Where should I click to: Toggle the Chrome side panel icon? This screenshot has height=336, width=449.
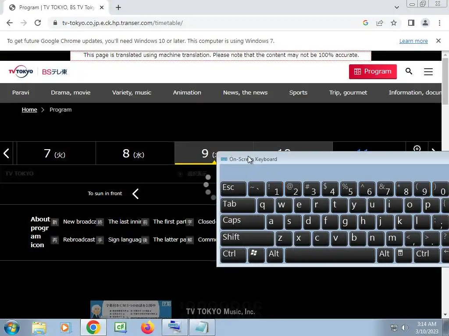411,23
